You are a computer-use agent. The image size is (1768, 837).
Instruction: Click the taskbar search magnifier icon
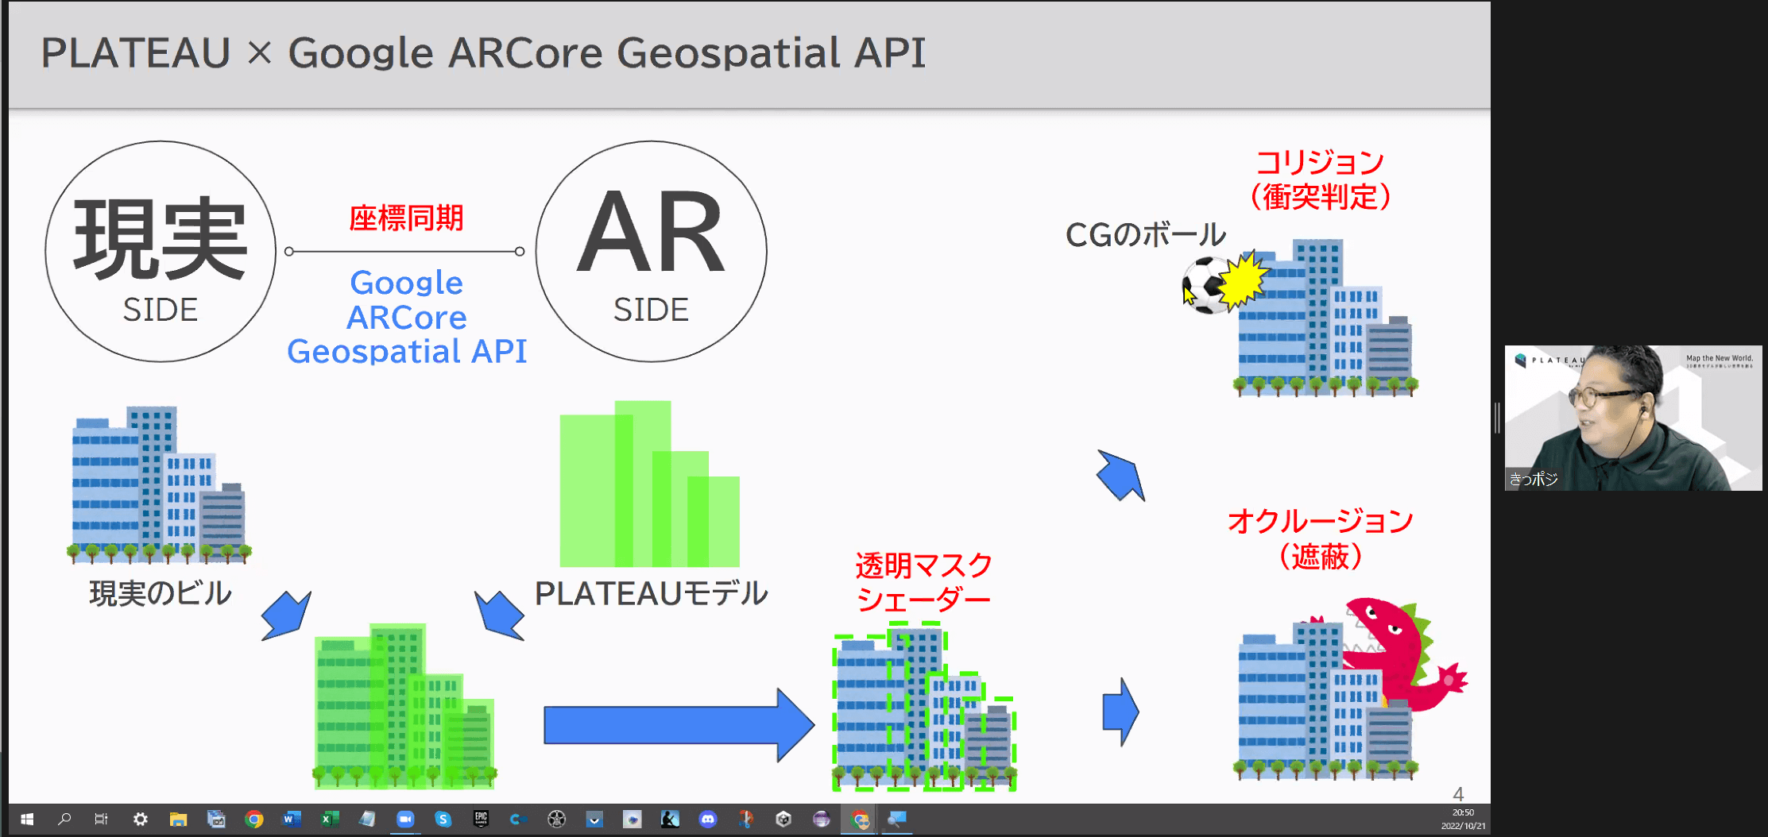[64, 819]
